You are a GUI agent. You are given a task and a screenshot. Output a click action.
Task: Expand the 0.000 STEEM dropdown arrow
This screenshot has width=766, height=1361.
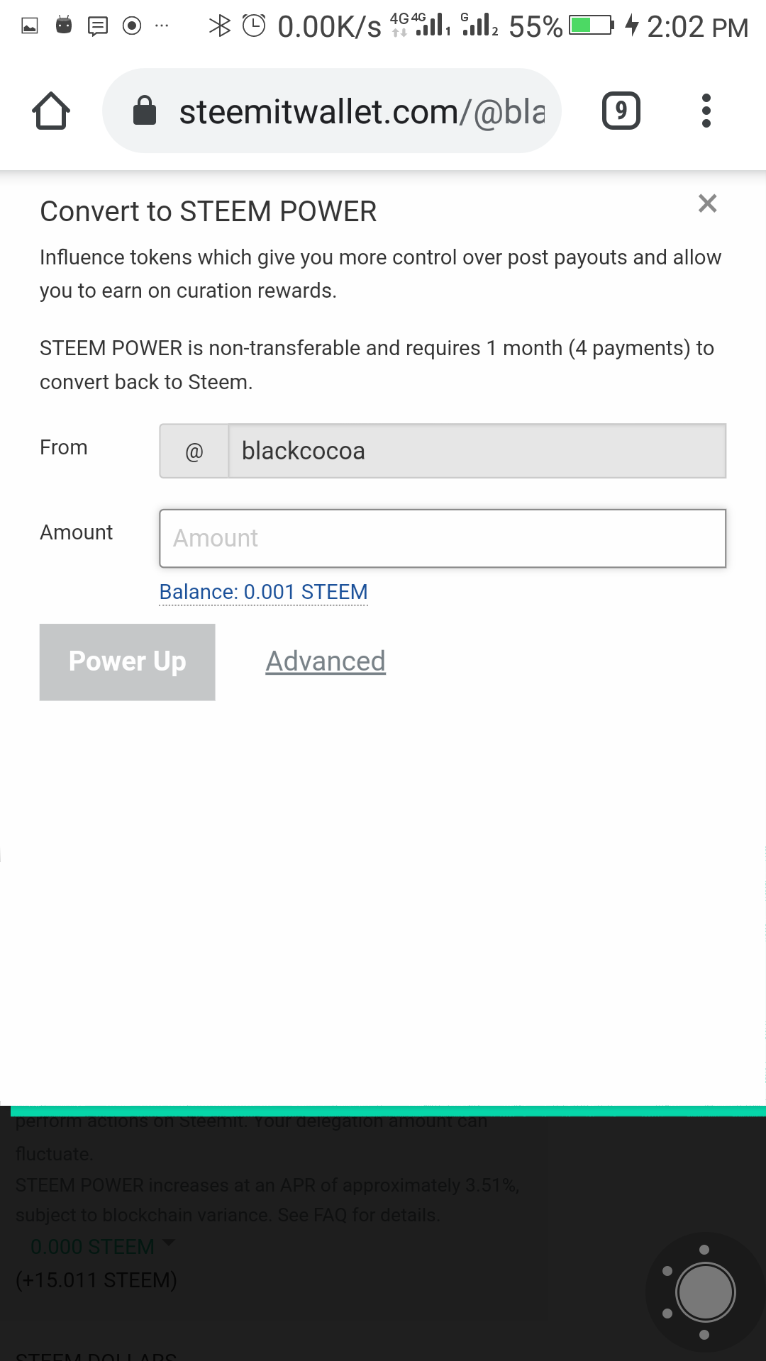pos(169,1243)
